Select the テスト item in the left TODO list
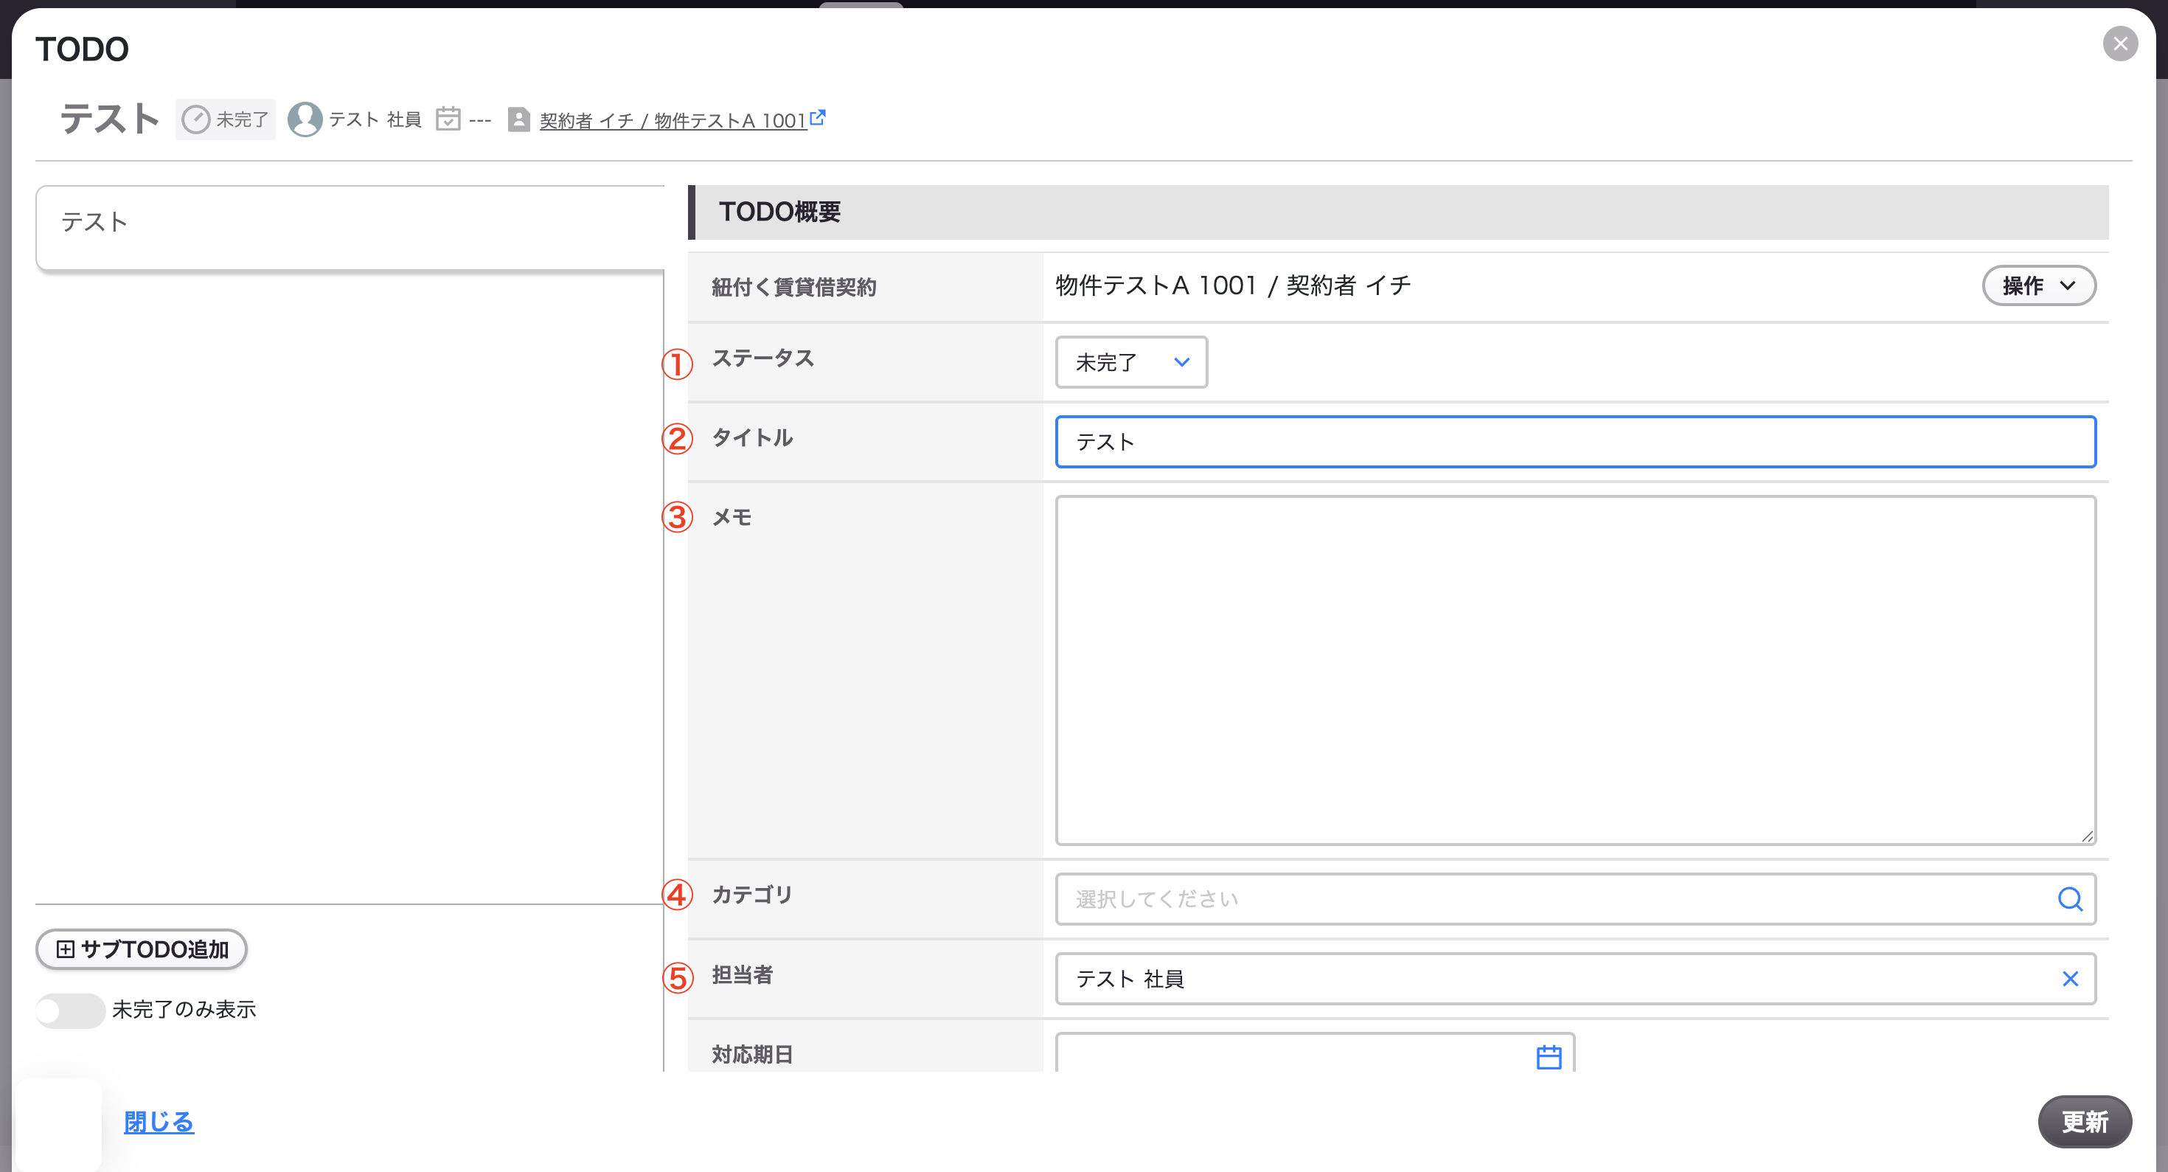 (x=350, y=228)
